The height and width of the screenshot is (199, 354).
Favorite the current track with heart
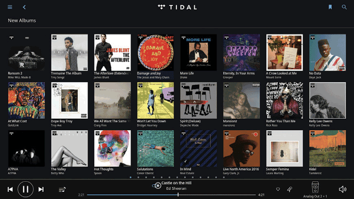(x=278, y=189)
